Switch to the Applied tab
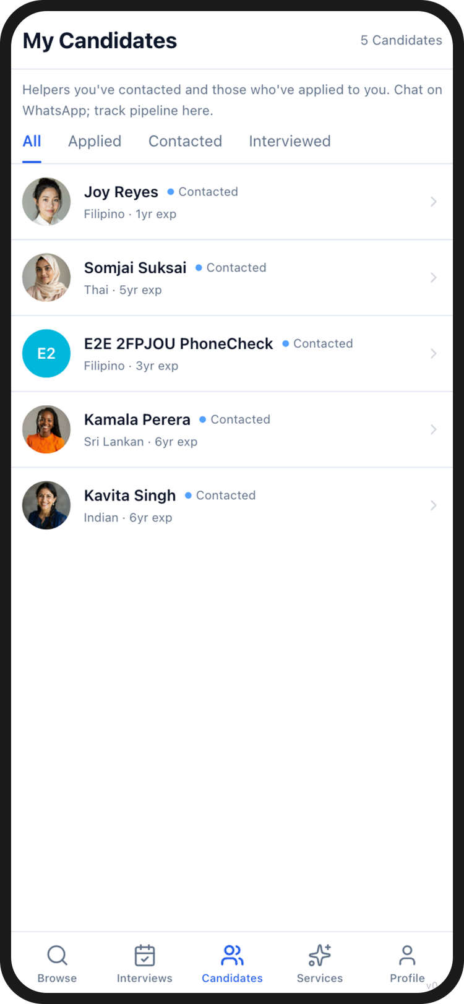 point(95,141)
